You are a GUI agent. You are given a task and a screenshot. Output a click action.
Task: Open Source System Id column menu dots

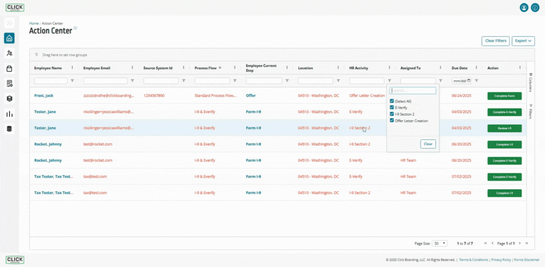pos(183,68)
